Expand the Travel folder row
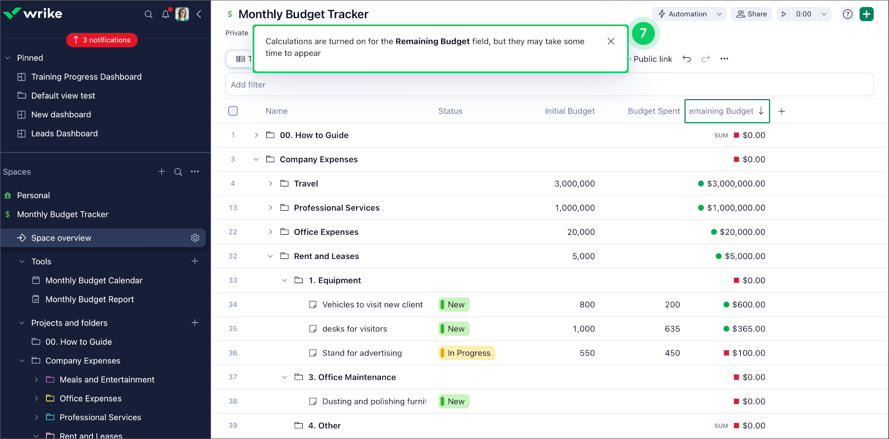 [x=270, y=183]
